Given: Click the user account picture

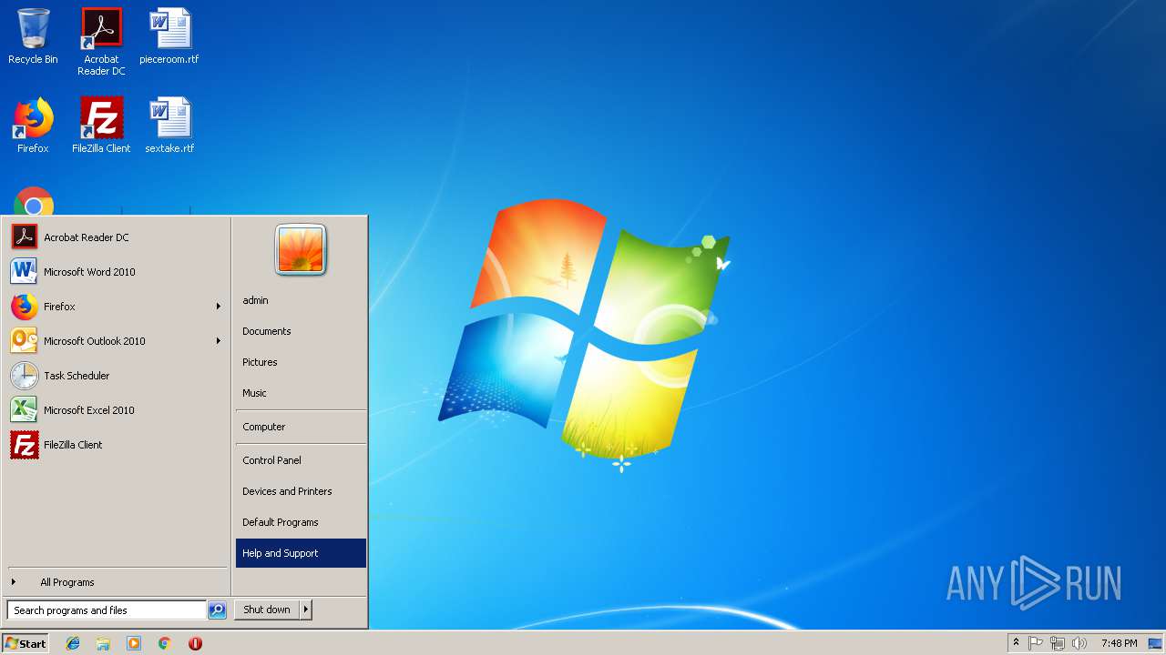Looking at the screenshot, I should point(301,249).
